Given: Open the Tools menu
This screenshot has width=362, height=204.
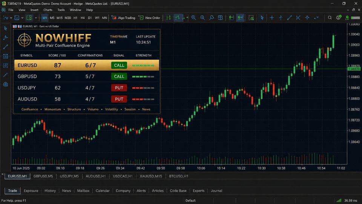Looking at the screenshot, I should [x=61, y=10].
